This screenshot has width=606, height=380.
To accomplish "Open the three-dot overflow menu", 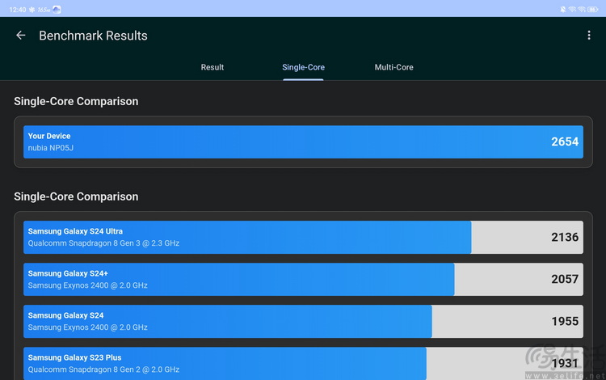I will click(588, 36).
